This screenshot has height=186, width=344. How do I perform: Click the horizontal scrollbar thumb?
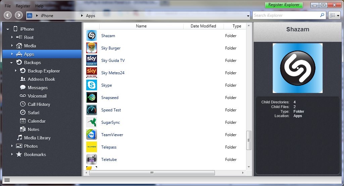click(x=152, y=173)
